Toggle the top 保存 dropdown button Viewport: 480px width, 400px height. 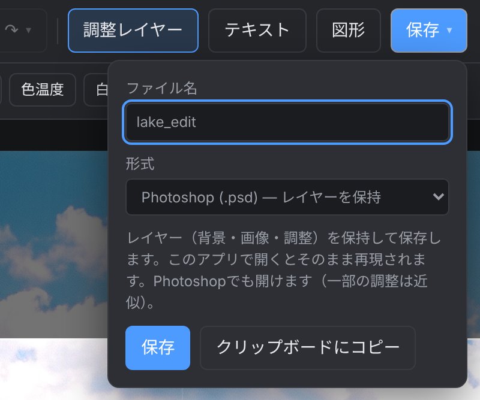(x=429, y=31)
